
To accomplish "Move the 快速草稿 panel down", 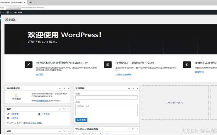I will point(133,88).
